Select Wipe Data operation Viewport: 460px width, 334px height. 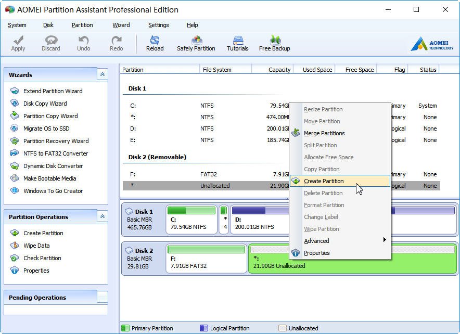(x=36, y=246)
